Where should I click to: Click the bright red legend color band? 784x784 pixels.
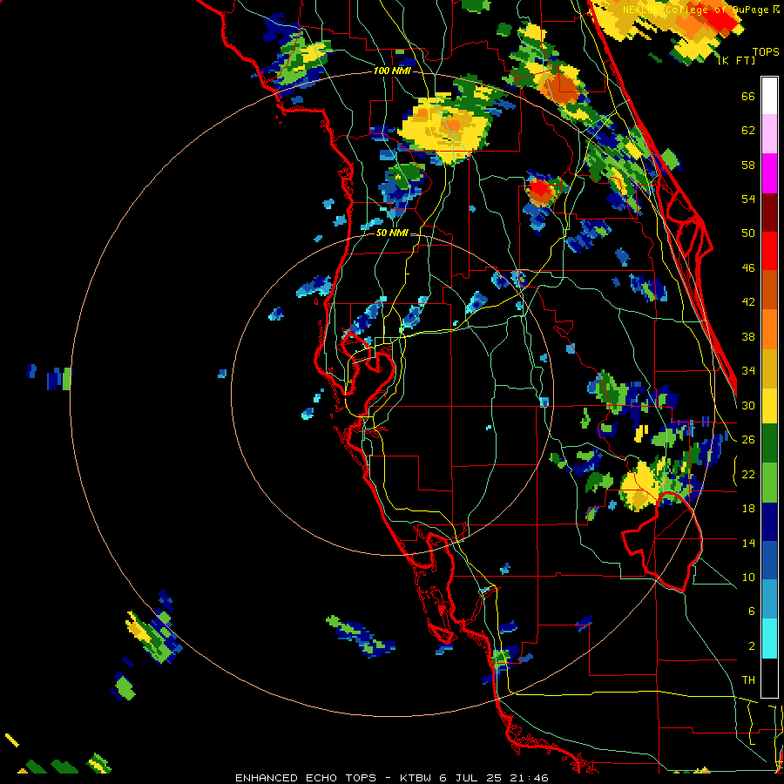click(769, 252)
